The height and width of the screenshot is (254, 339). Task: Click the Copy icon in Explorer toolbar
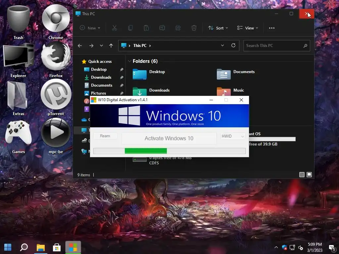click(130, 28)
